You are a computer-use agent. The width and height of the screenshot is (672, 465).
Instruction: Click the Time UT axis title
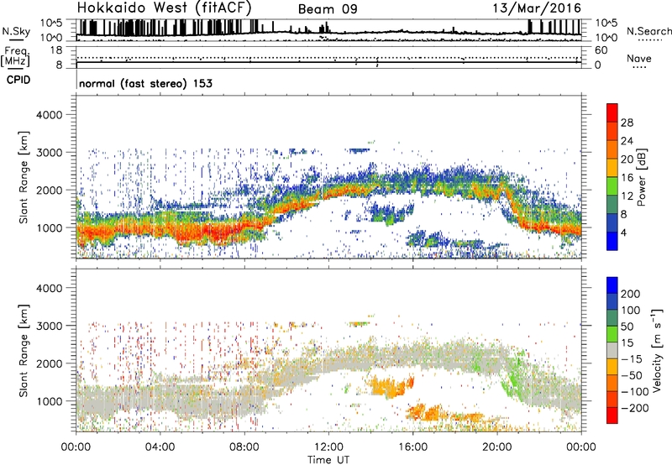(x=328, y=459)
